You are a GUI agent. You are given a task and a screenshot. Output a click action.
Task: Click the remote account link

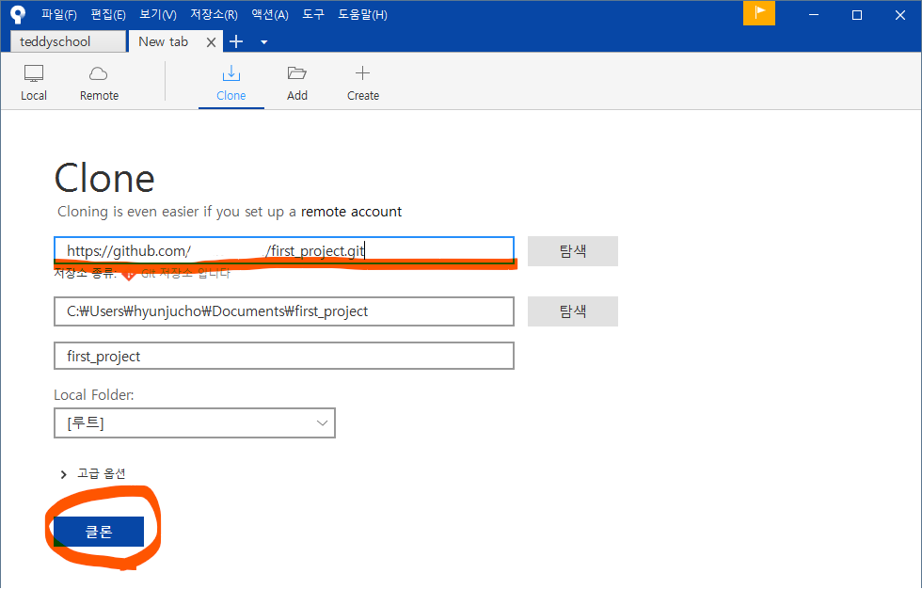351,212
